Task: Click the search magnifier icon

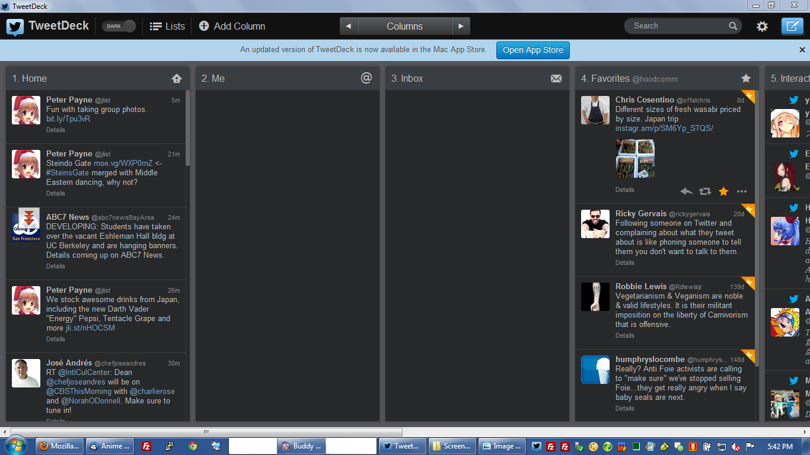Action: (x=734, y=26)
